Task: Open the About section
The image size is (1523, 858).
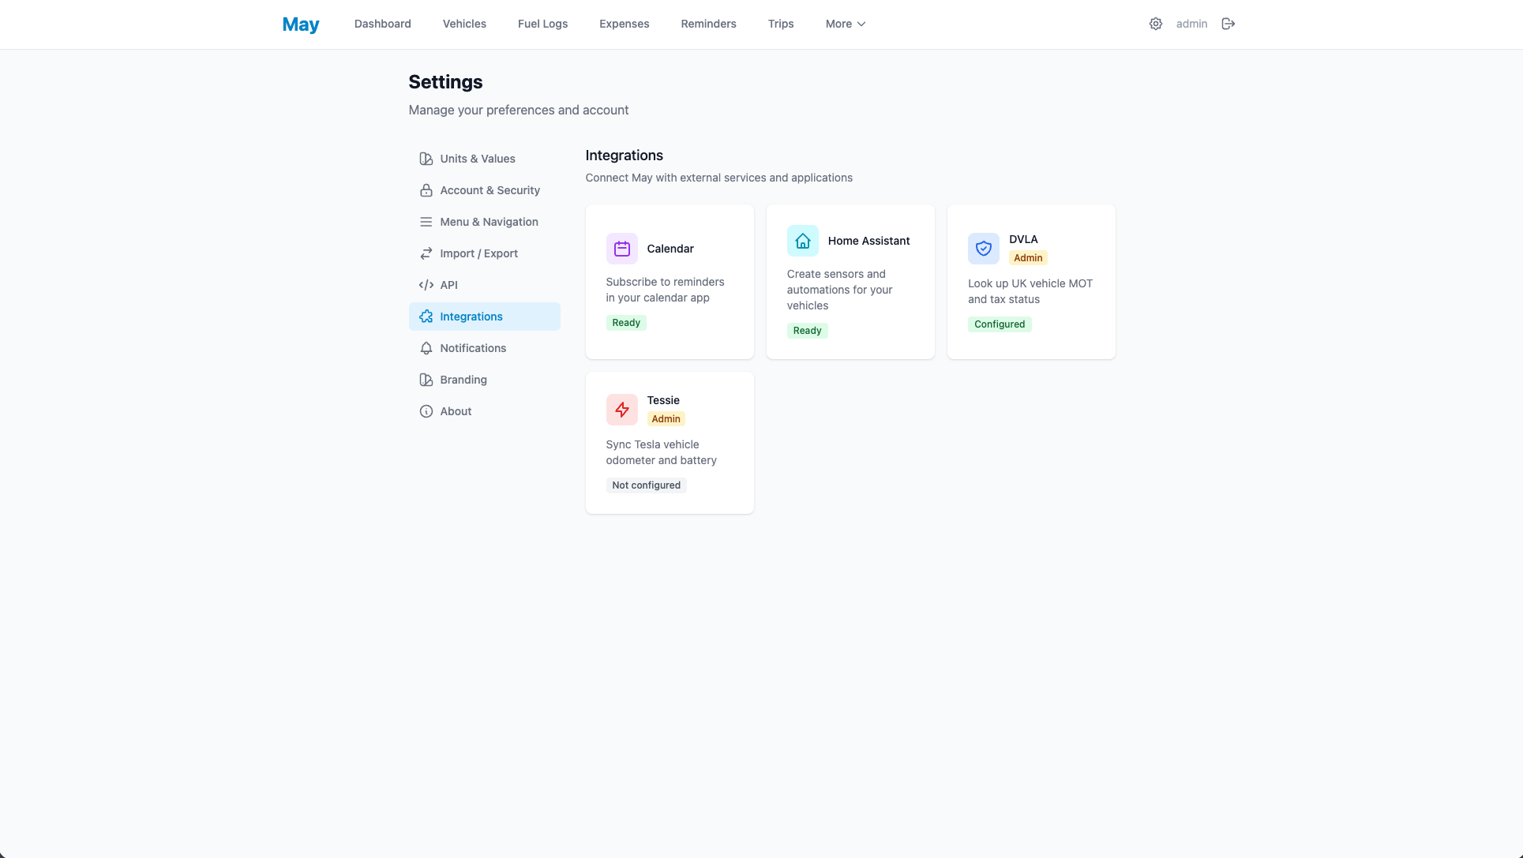Action: (x=484, y=411)
